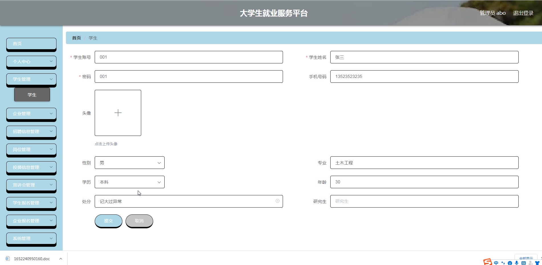Click the Sogou input method logo
The image size is (542, 265).
(x=488, y=262)
